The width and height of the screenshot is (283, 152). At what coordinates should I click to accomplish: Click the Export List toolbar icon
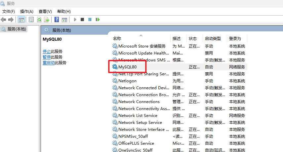47,19
